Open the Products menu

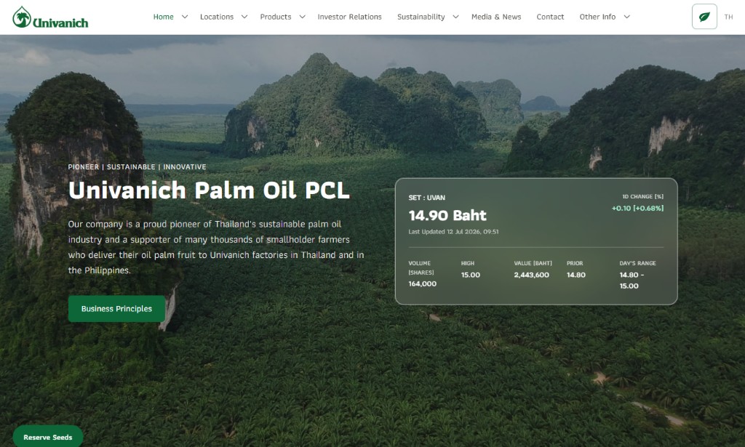click(276, 17)
